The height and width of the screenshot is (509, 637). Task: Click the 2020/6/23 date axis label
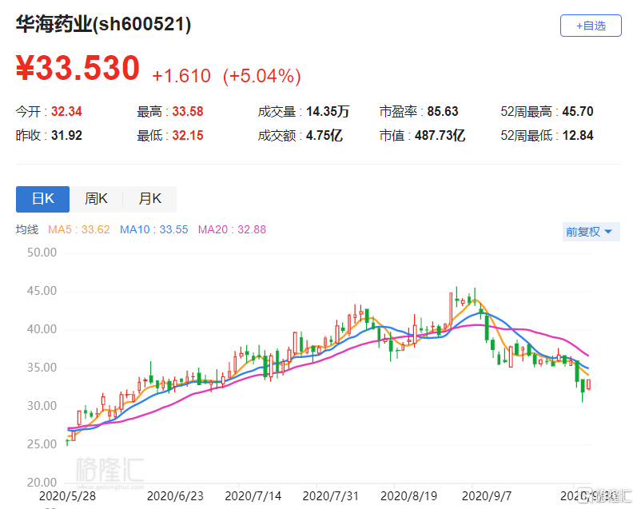[175, 496]
